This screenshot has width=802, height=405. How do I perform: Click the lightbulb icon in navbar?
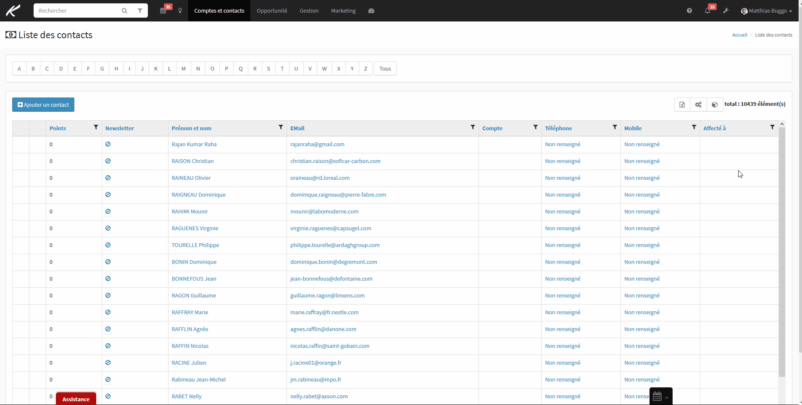pyautogui.click(x=180, y=11)
